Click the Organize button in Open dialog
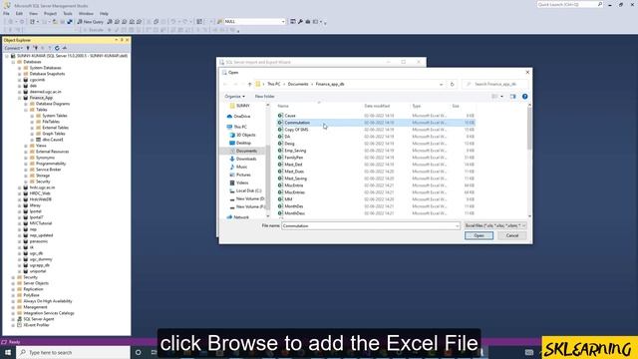638x359 pixels. pos(235,97)
